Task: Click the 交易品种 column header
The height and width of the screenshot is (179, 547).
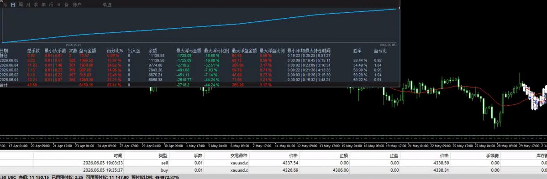Action: pyautogui.click(x=239, y=156)
